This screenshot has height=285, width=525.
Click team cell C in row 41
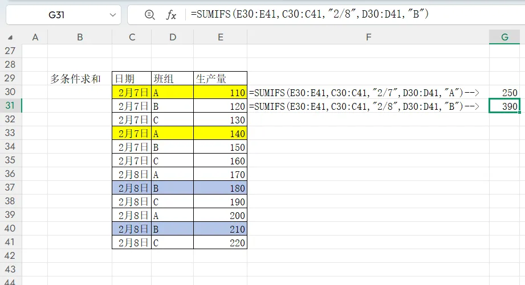172,243
